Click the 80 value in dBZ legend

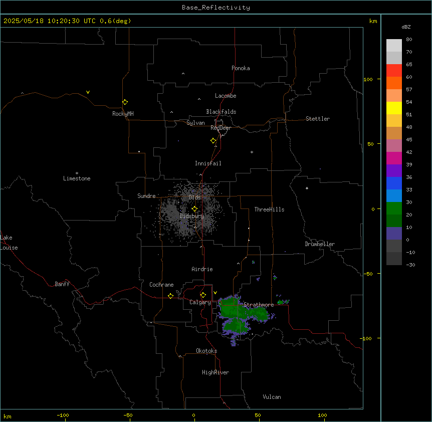[409, 40]
